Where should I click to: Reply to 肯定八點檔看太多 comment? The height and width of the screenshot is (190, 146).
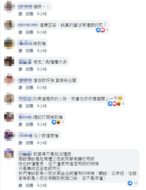29,69
